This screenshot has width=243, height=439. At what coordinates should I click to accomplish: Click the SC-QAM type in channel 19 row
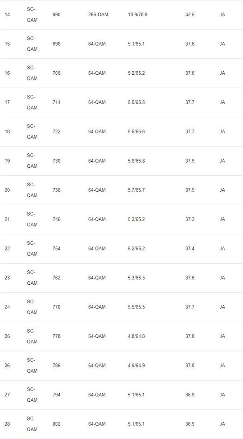click(x=32, y=161)
